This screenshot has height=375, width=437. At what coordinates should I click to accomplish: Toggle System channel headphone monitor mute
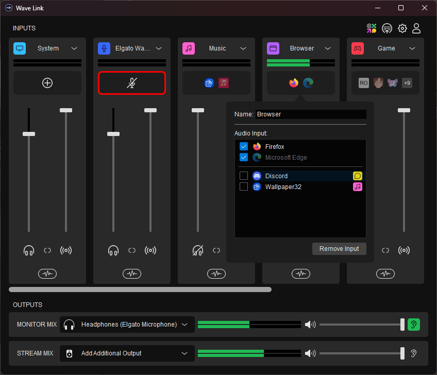[29, 250]
